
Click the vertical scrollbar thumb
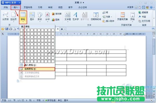click(x=154, y=47)
